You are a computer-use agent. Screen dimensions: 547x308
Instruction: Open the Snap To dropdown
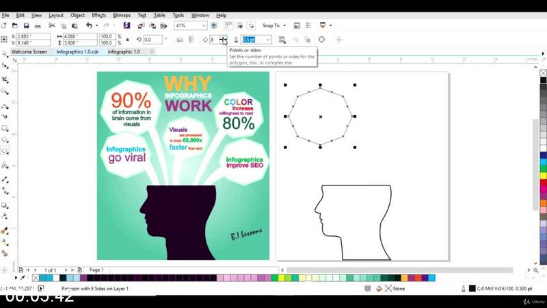(274, 25)
